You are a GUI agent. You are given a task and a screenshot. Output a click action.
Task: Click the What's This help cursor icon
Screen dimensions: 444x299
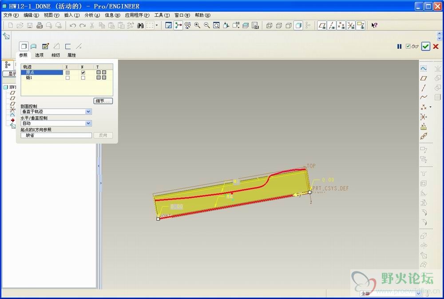(x=374, y=25)
